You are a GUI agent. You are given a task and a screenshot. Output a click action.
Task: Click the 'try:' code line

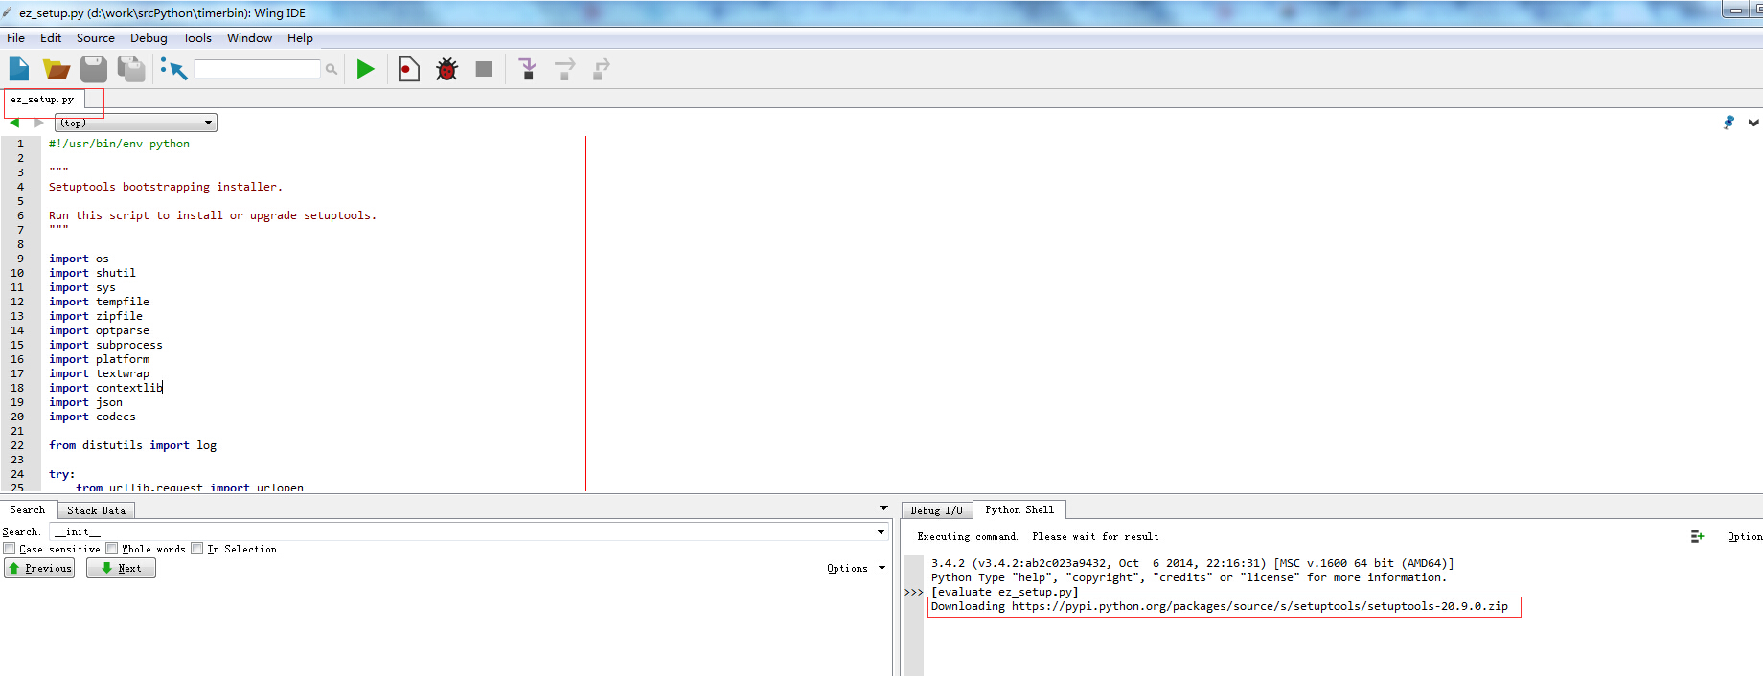click(61, 474)
